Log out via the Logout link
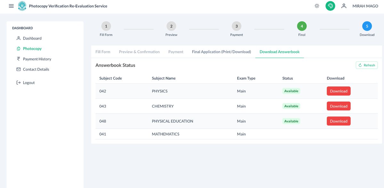This screenshot has width=384, height=188. (29, 83)
